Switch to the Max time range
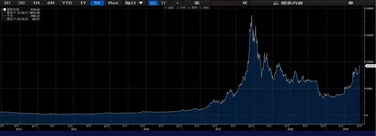This screenshot has height=136, width=376. coord(113,3)
